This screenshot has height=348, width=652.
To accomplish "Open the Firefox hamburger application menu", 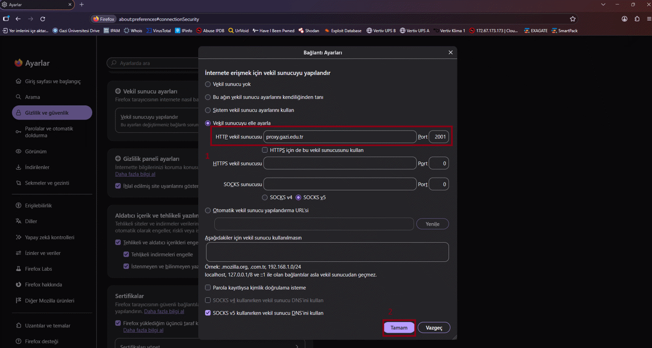I will pos(649,19).
